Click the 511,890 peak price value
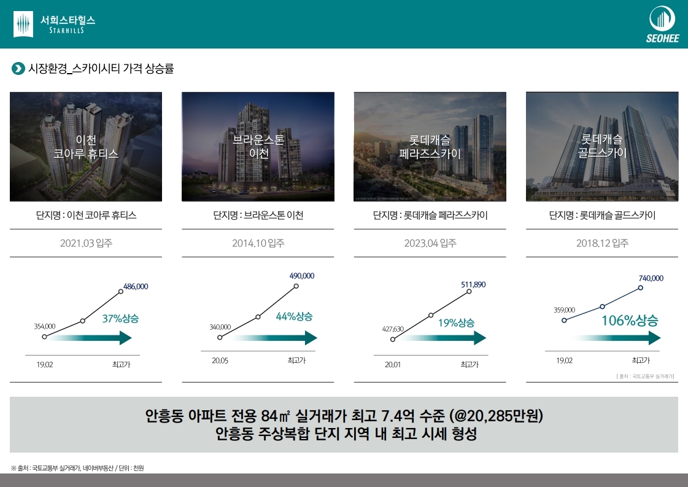Screen dimensions: 688x487 (x=473, y=284)
